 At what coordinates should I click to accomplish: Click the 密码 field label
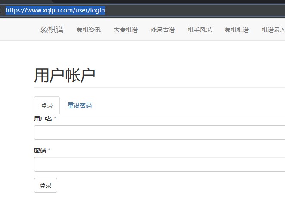coord(40,151)
